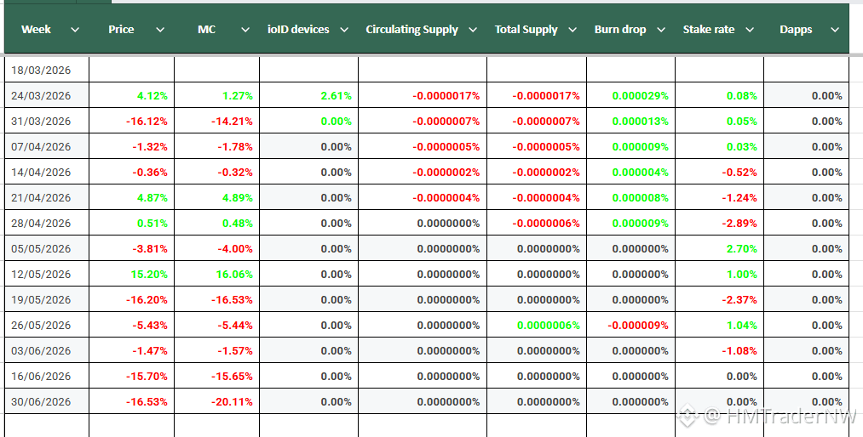Select the MC cell 16.06%

click(217, 274)
